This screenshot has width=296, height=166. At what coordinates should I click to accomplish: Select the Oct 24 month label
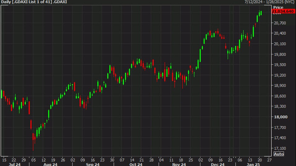(x=136, y=164)
